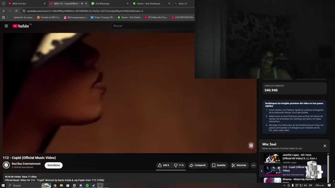The width and height of the screenshot is (335, 188).
Task: Mute audio via speaker icon on Cupid tab
Action: pos(82,4)
